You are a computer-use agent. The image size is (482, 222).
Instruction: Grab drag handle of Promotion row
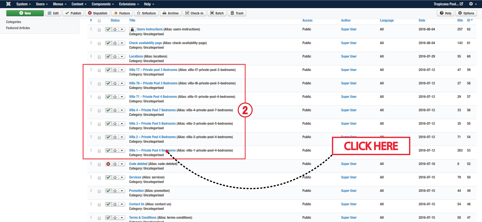[91, 191]
